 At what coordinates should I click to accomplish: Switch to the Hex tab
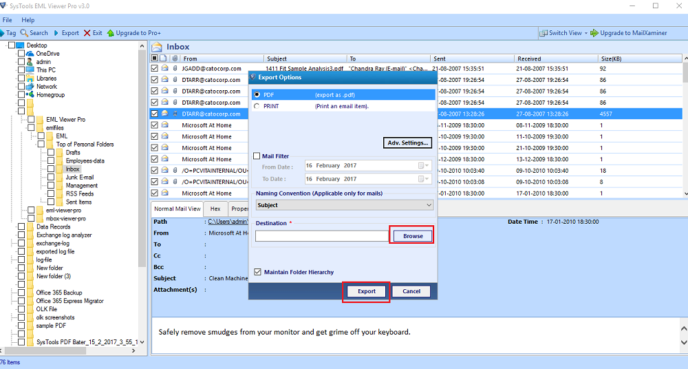click(215, 209)
